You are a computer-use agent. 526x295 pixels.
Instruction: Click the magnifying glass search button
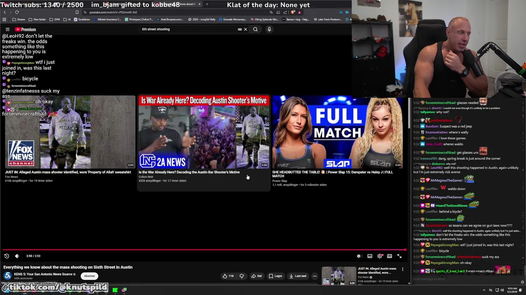(x=255, y=29)
